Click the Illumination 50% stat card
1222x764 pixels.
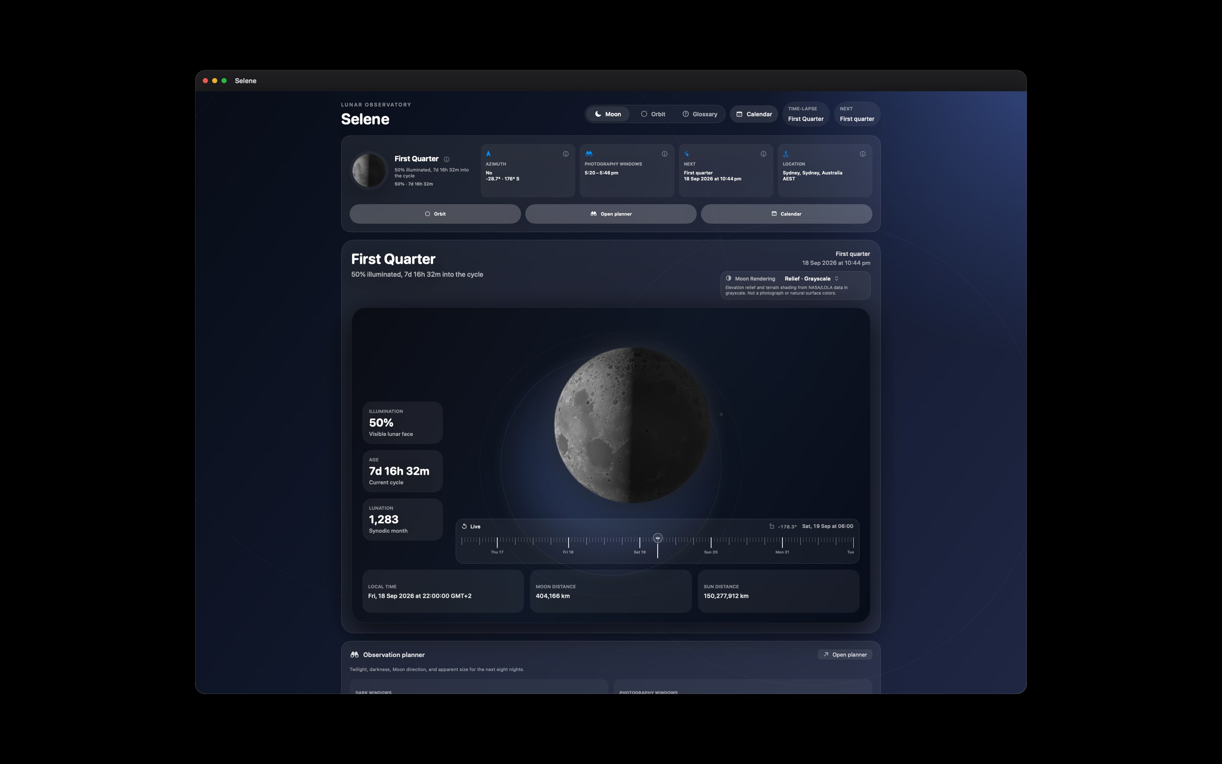click(402, 423)
